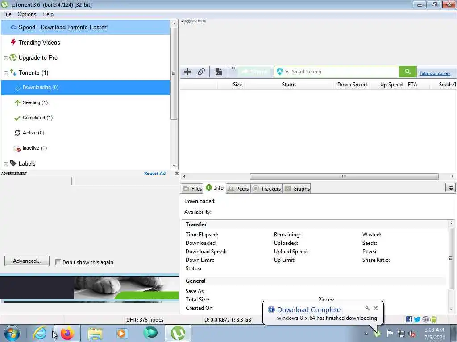This screenshot has height=342, width=457.
Task: Sort by the Down Speed column header
Action: tap(352, 85)
